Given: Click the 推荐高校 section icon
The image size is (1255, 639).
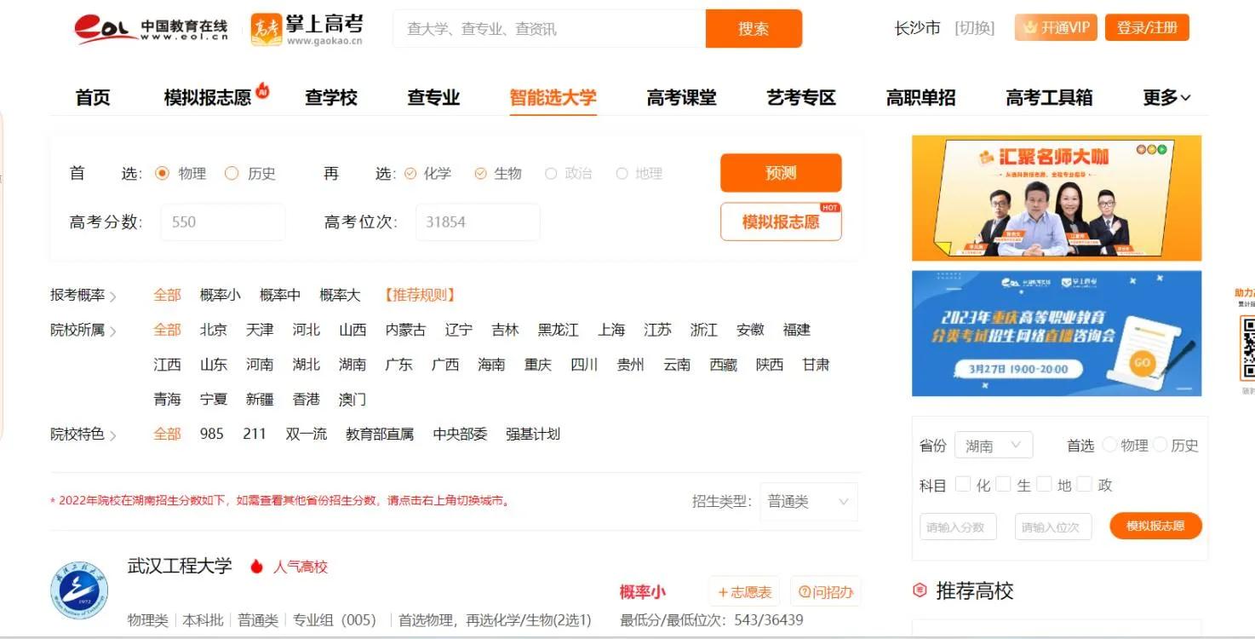Looking at the screenshot, I should click(x=920, y=590).
